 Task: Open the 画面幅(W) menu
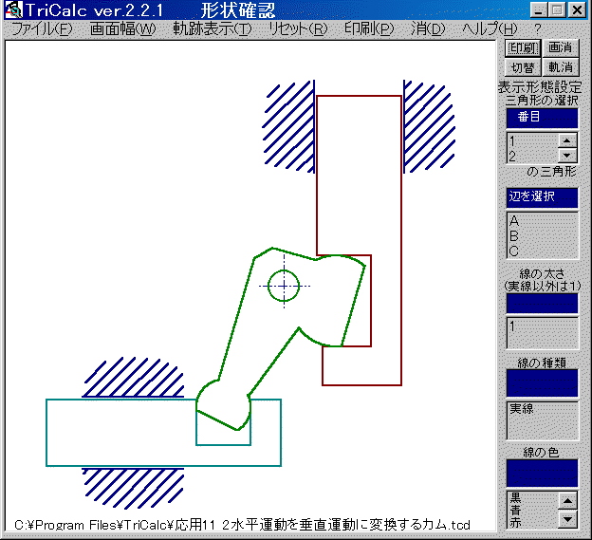coord(122,29)
